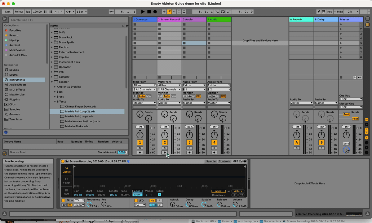The width and height of the screenshot is (372, 223).
Task: Expand the Sampler folder
Action: [x=52, y=77]
